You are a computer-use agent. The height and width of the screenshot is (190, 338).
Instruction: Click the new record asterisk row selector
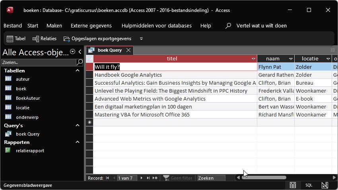[89, 122]
